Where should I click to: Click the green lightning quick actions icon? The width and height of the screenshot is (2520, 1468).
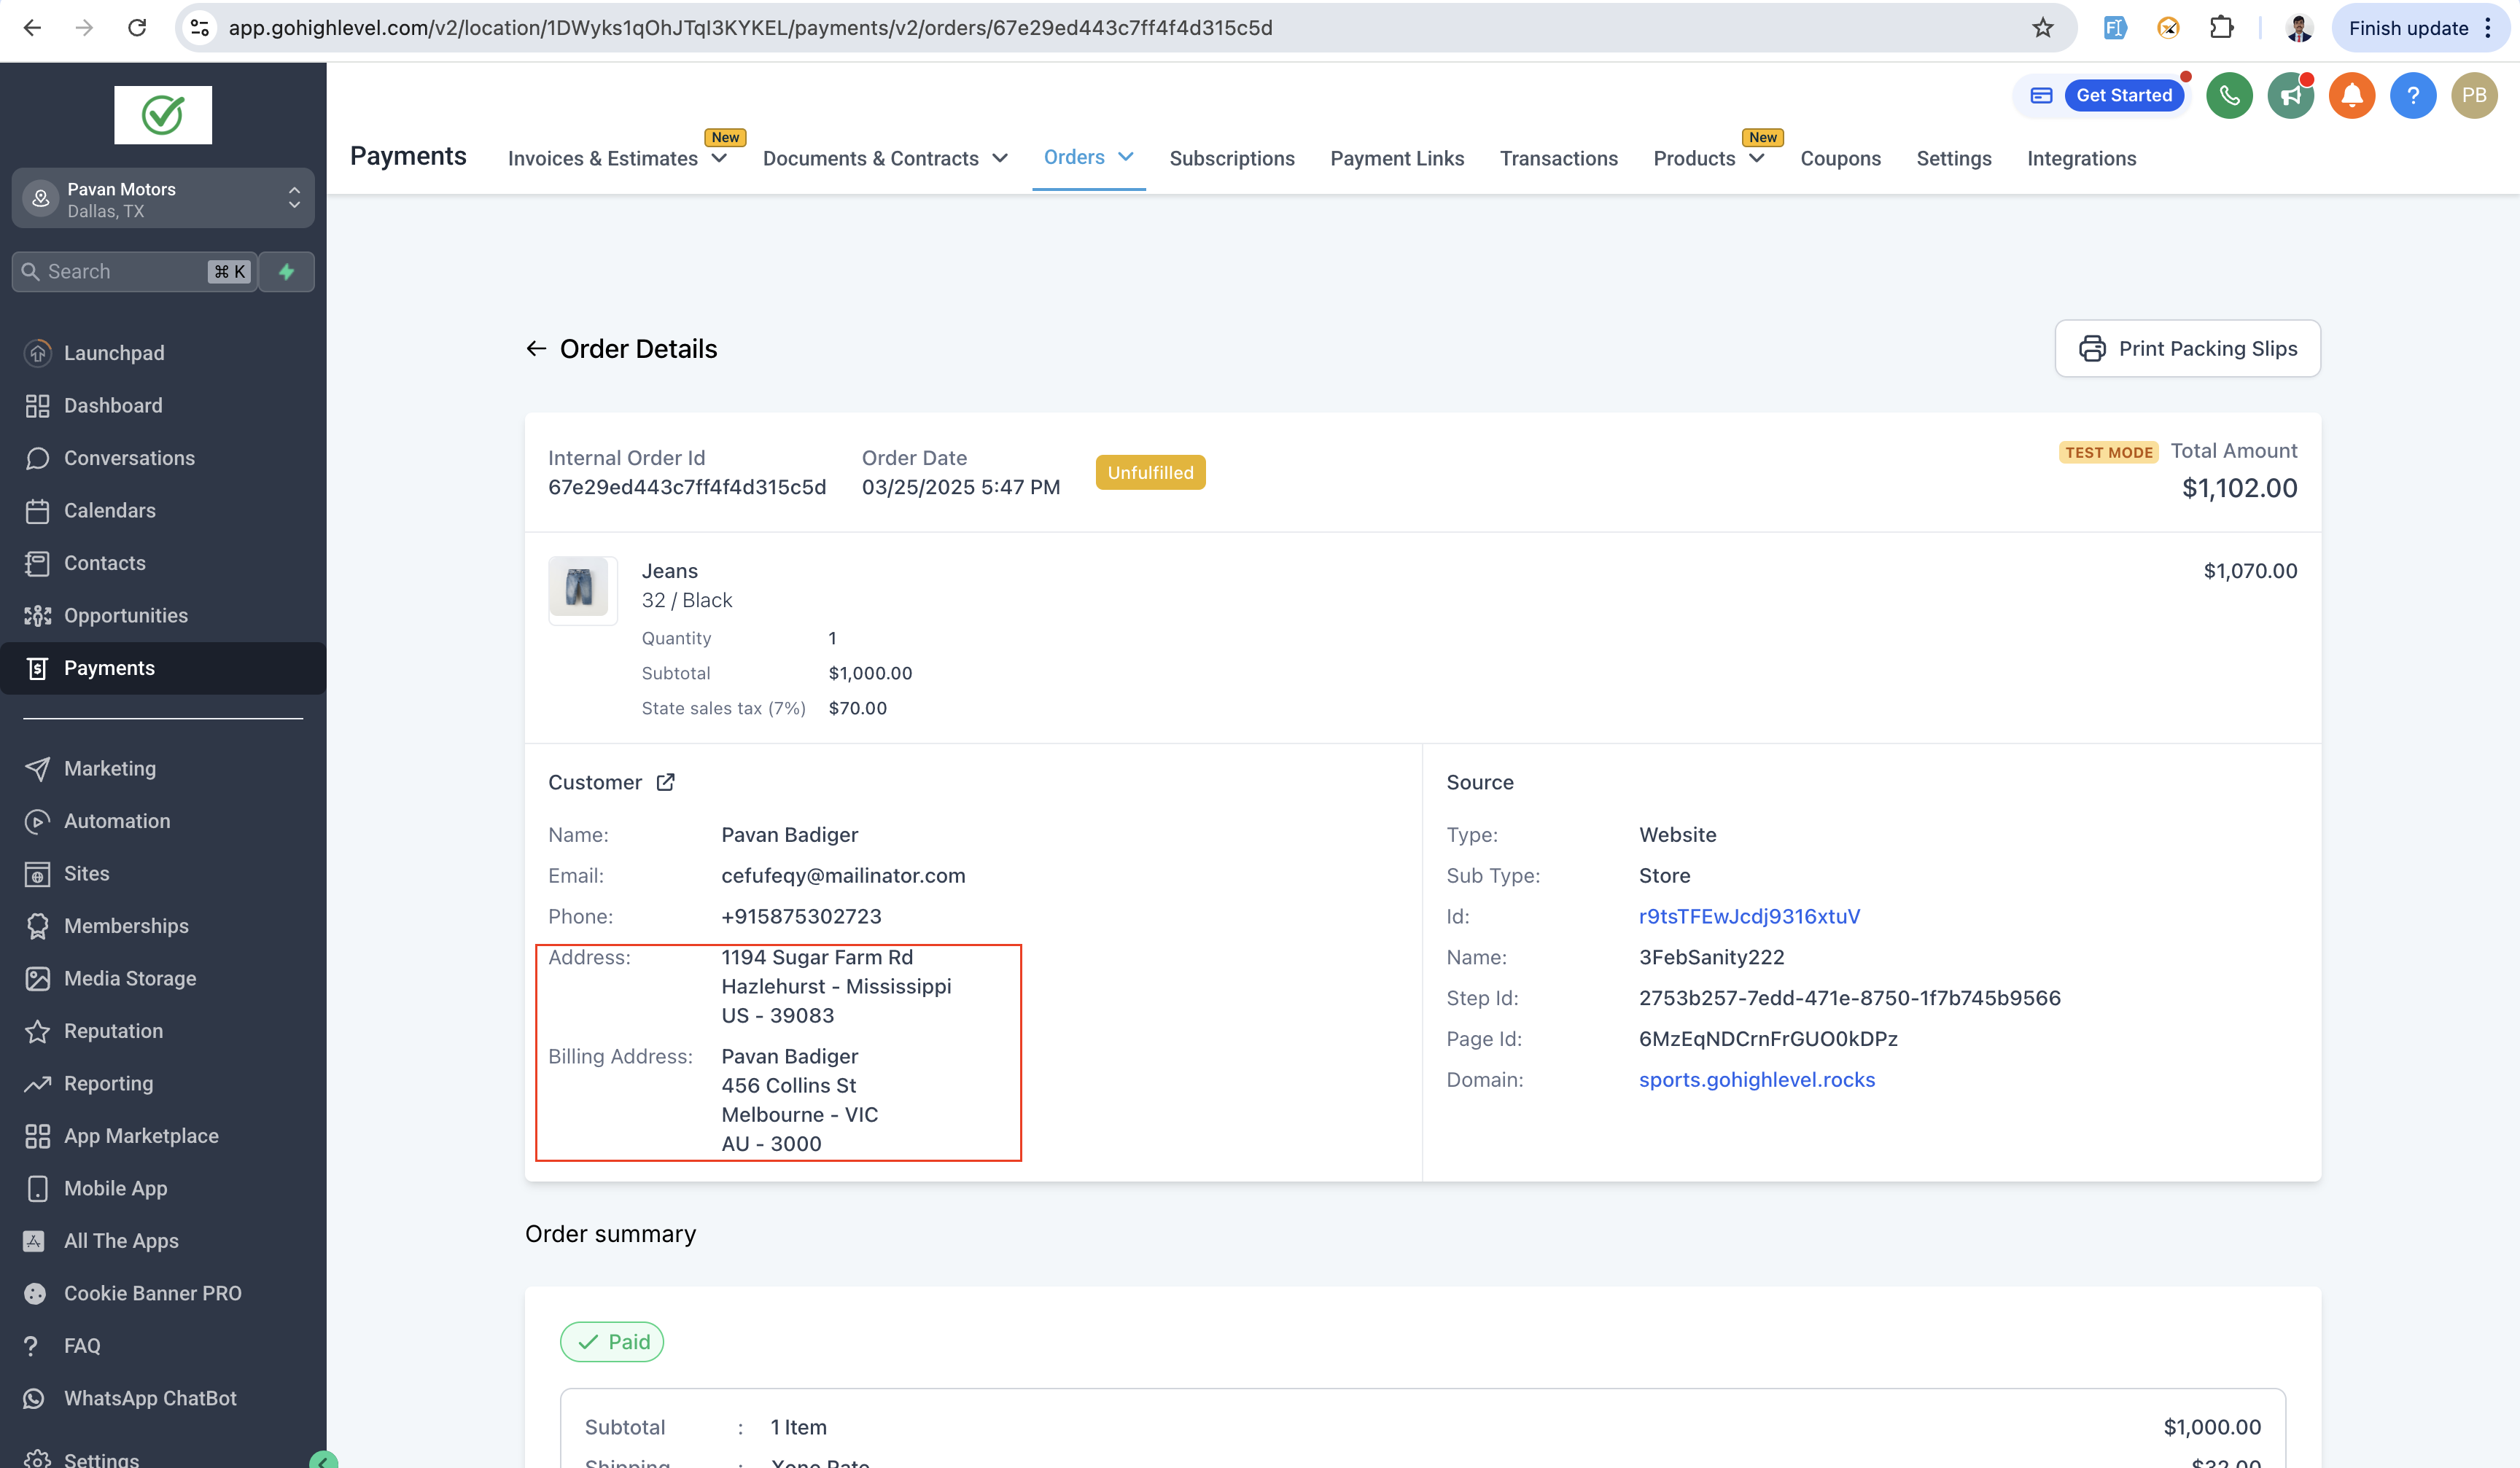(287, 272)
